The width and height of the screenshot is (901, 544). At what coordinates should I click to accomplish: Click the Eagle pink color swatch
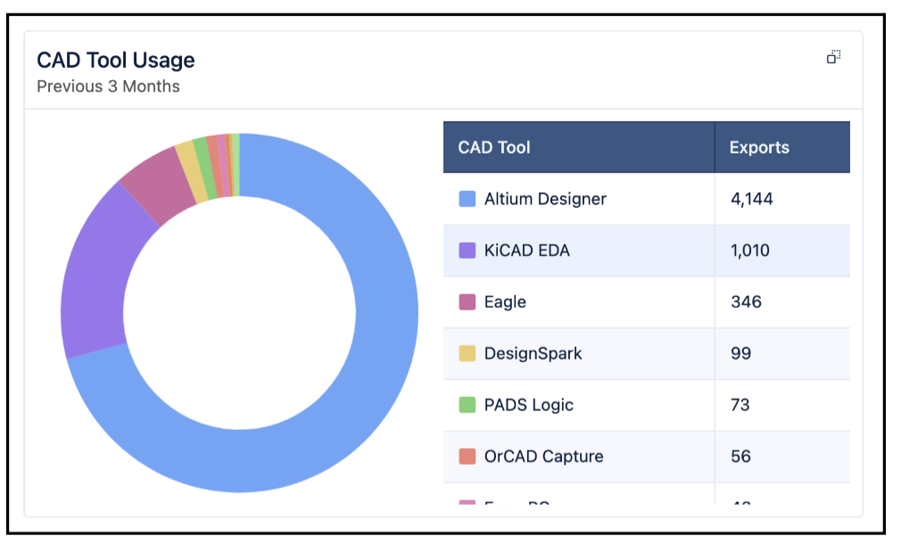pos(467,301)
